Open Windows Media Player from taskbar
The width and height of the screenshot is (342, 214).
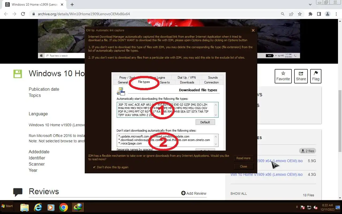(51, 207)
